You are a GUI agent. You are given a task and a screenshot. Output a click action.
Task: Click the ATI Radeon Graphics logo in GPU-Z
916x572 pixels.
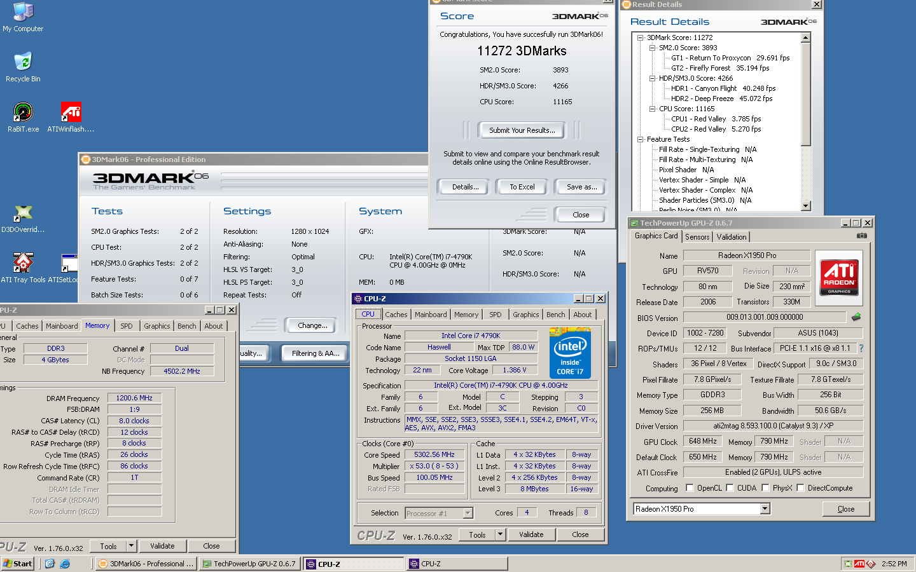point(839,277)
